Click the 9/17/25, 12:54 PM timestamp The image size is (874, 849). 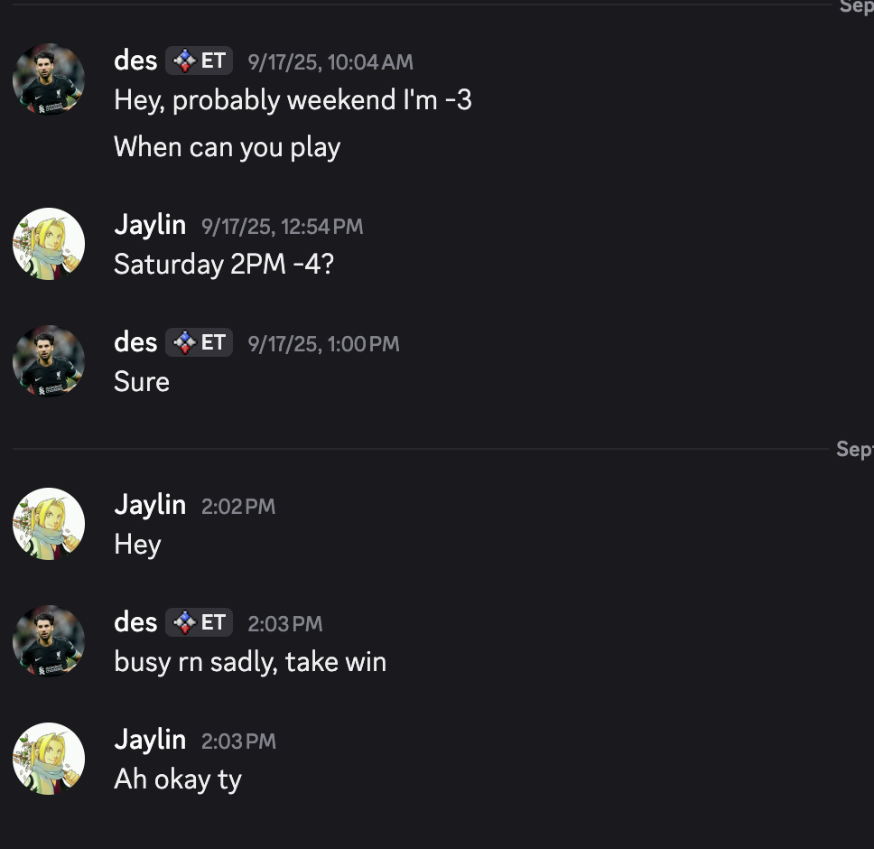click(283, 227)
